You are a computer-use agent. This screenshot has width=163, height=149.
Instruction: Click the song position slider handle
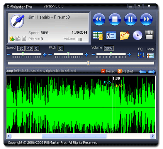[x=88, y=63]
